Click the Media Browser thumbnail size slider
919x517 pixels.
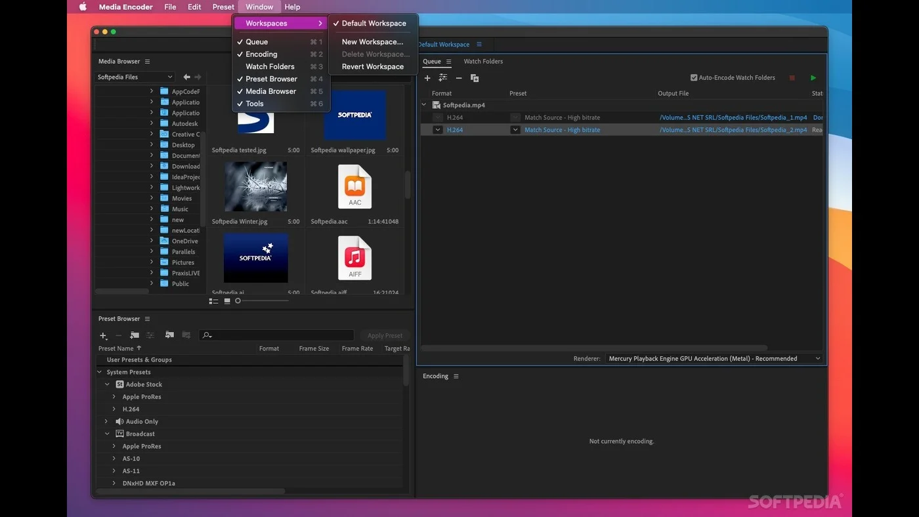(262, 301)
